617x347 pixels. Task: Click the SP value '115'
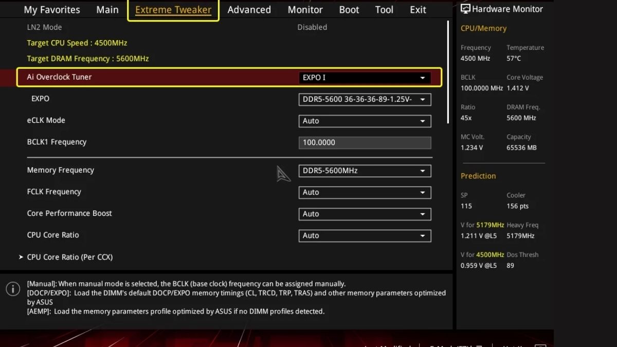[x=466, y=206]
